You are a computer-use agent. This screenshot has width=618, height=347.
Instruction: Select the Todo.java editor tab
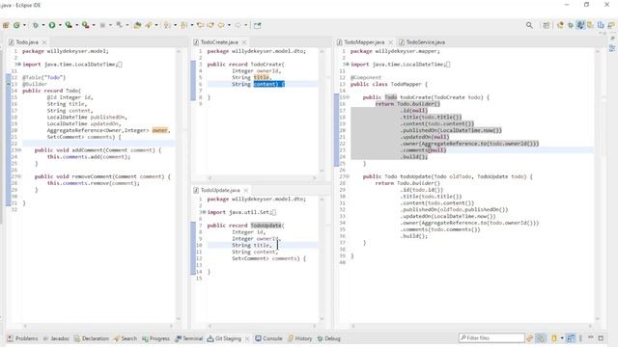pyautogui.click(x=27, y=42)
